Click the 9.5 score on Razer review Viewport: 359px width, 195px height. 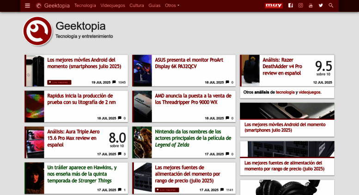point(323,66)
